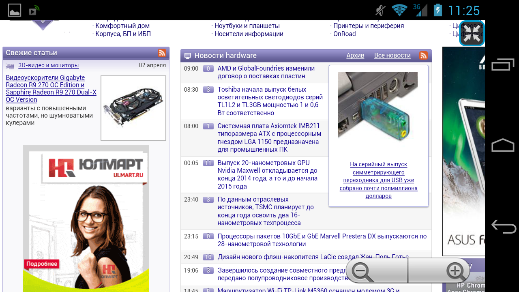This screenshot has width=519, height=292.
Task: Open the Все новости link
Action: [x=392, y=56]
